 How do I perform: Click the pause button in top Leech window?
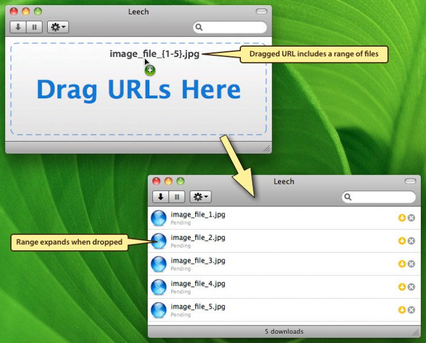pos(34,27)
